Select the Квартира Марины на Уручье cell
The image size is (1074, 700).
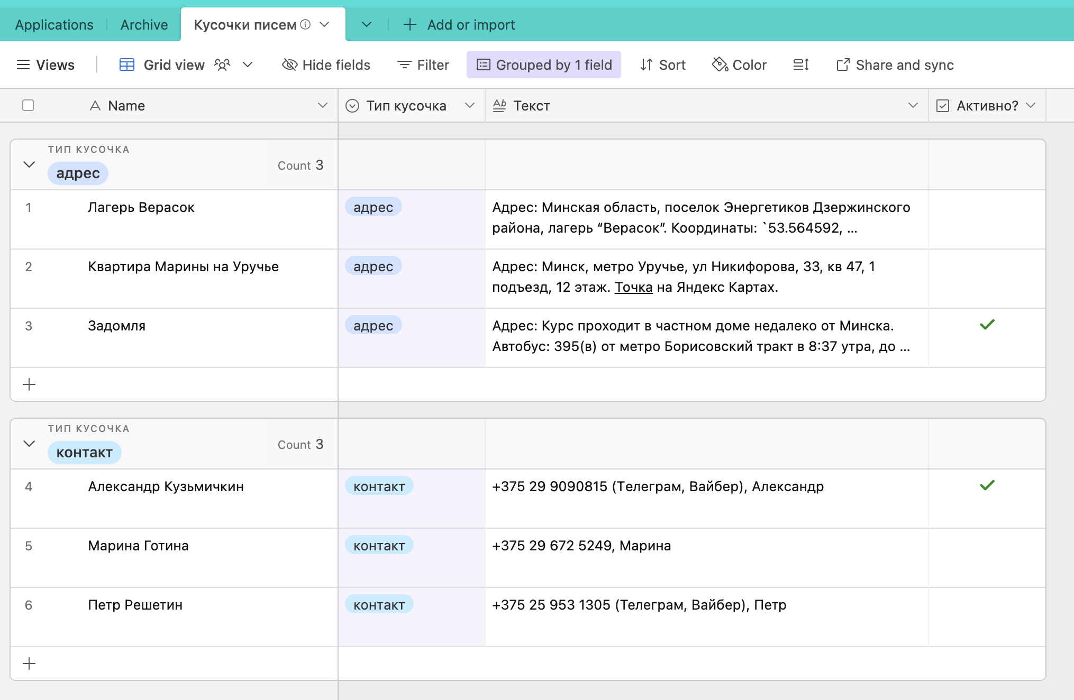[174, 279]
